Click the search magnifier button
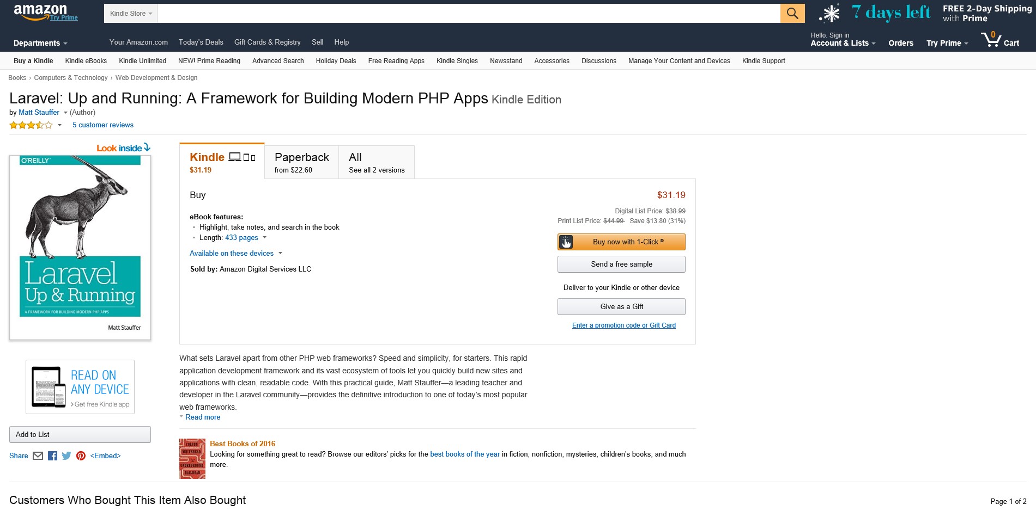The image size is (1036, 511). (x=792, y=14)
